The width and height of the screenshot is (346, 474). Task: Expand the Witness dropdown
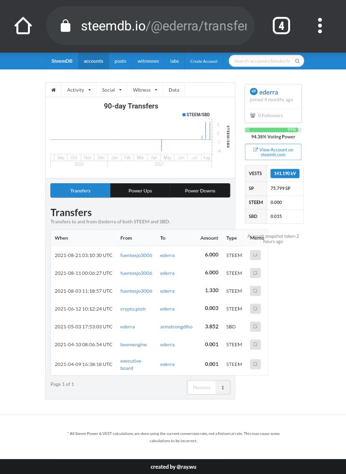[x=145, y=90]
